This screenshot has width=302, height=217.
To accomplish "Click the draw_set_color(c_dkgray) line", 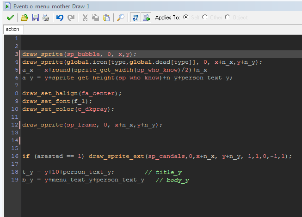I will [x=68, y=109].
